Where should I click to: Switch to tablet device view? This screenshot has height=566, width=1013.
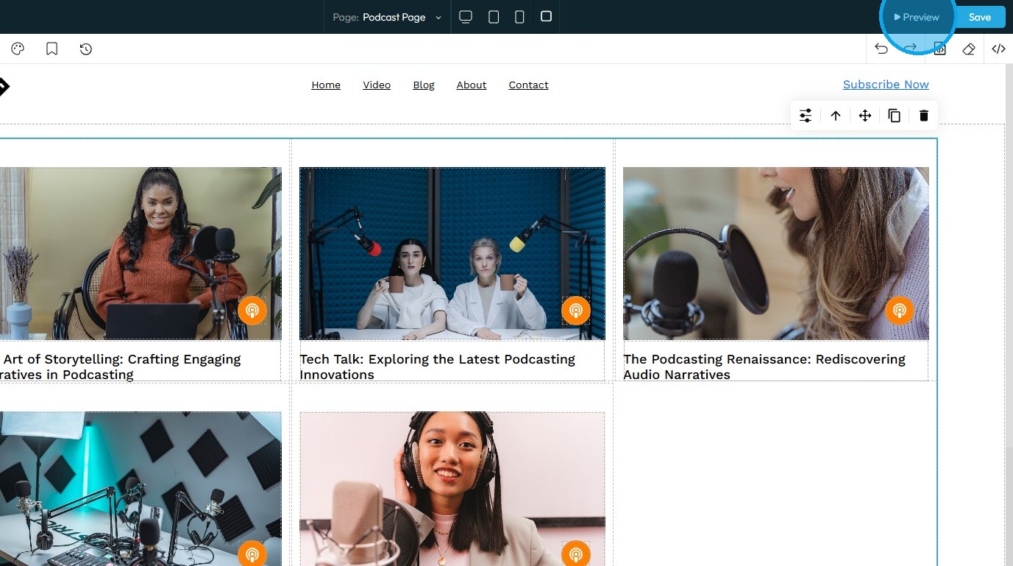pos(494,17)
